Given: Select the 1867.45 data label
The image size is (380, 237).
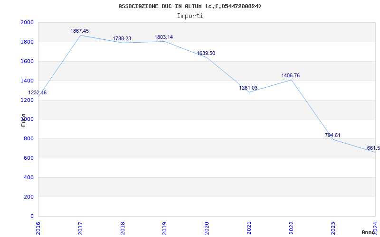Looking at the screenshot, I should click(x=80, y=31).
